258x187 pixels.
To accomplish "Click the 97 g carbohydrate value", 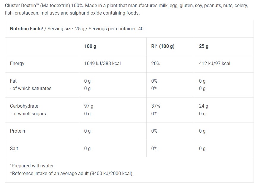I will (x=89, y=106).
